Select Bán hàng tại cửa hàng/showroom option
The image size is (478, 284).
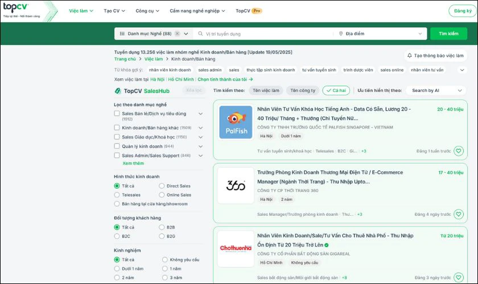[117, 204]
